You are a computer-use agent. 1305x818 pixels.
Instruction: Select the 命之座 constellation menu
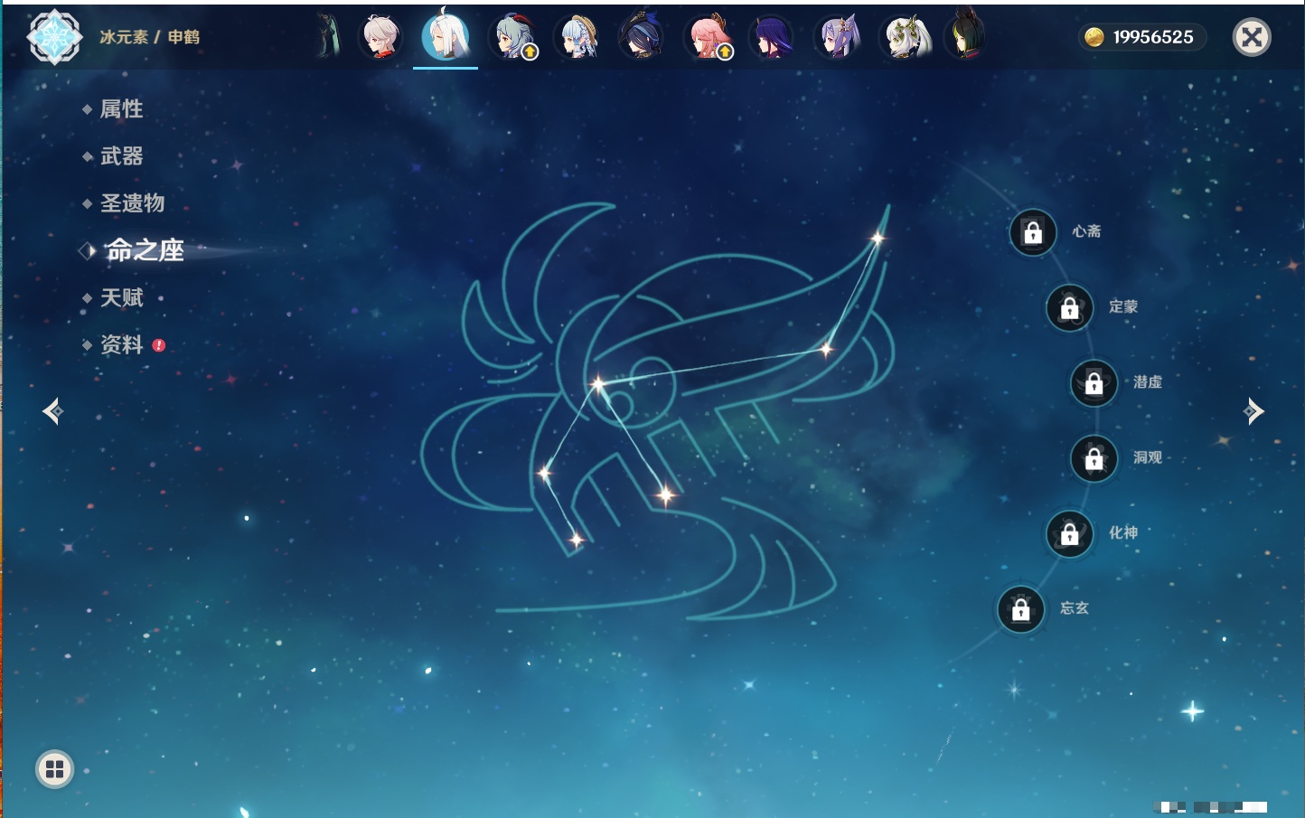(145, 250)
